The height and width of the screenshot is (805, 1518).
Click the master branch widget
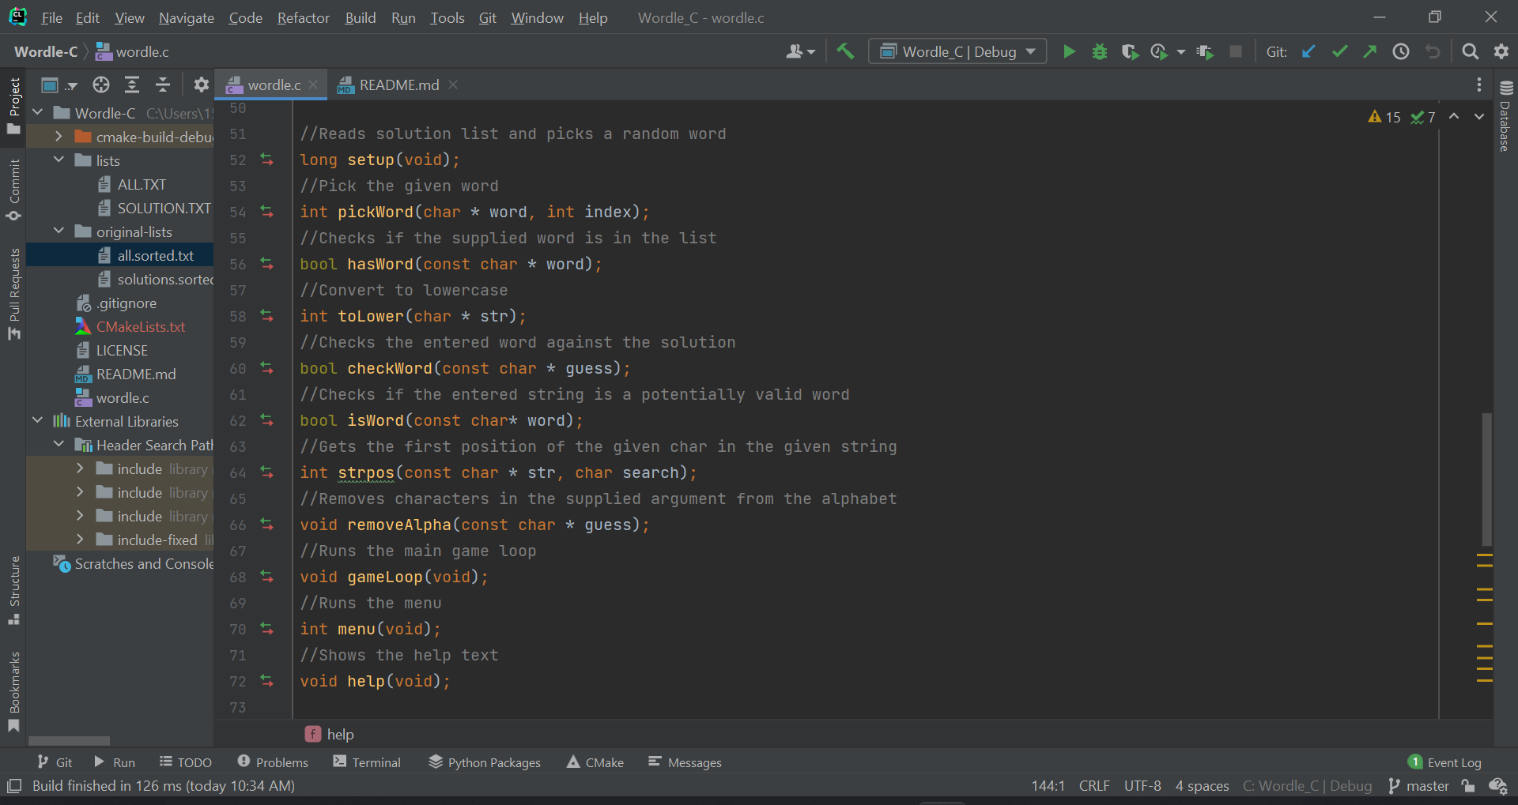1425,785
